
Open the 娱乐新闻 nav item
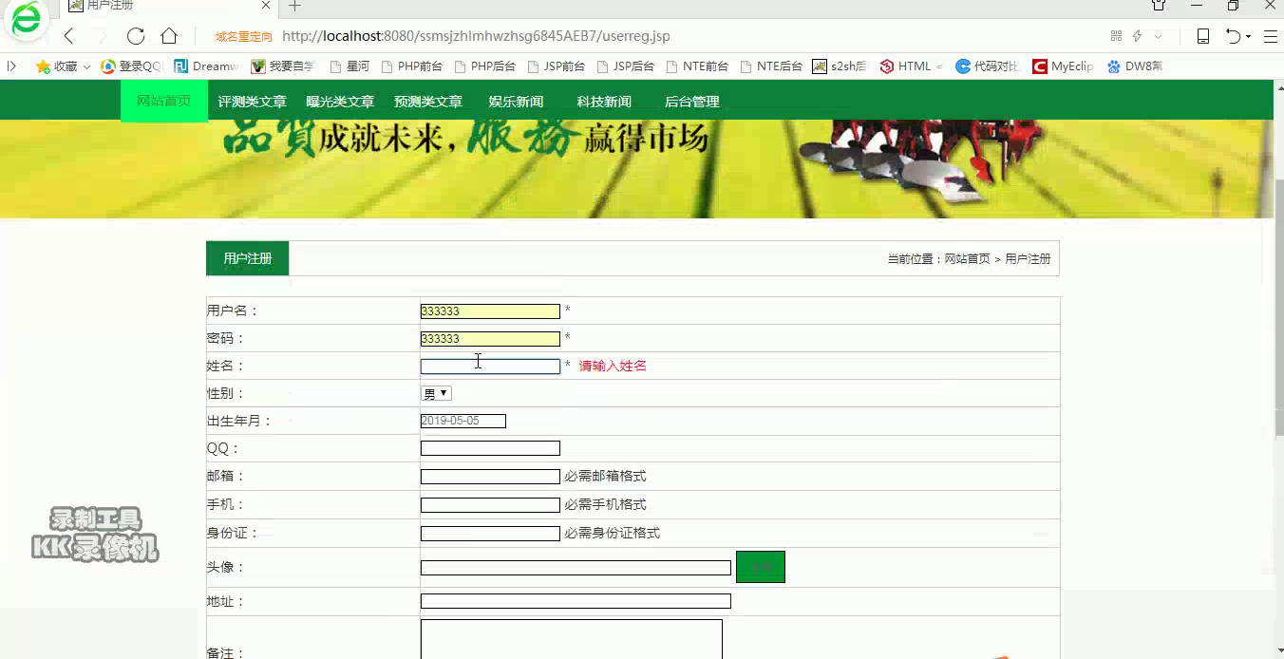point(516,102)
